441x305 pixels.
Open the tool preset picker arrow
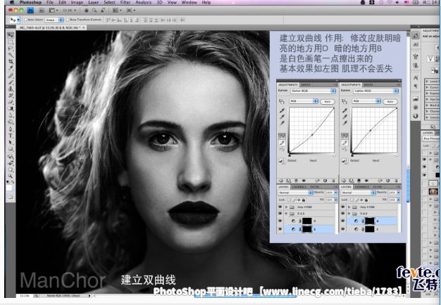click(x=18, y=20)
